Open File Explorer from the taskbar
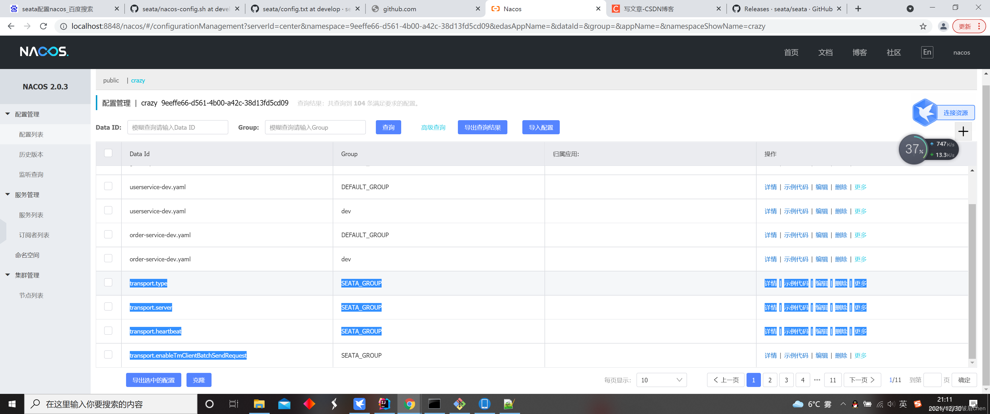This screenshot has height=414, width=990. pos(259,404)
